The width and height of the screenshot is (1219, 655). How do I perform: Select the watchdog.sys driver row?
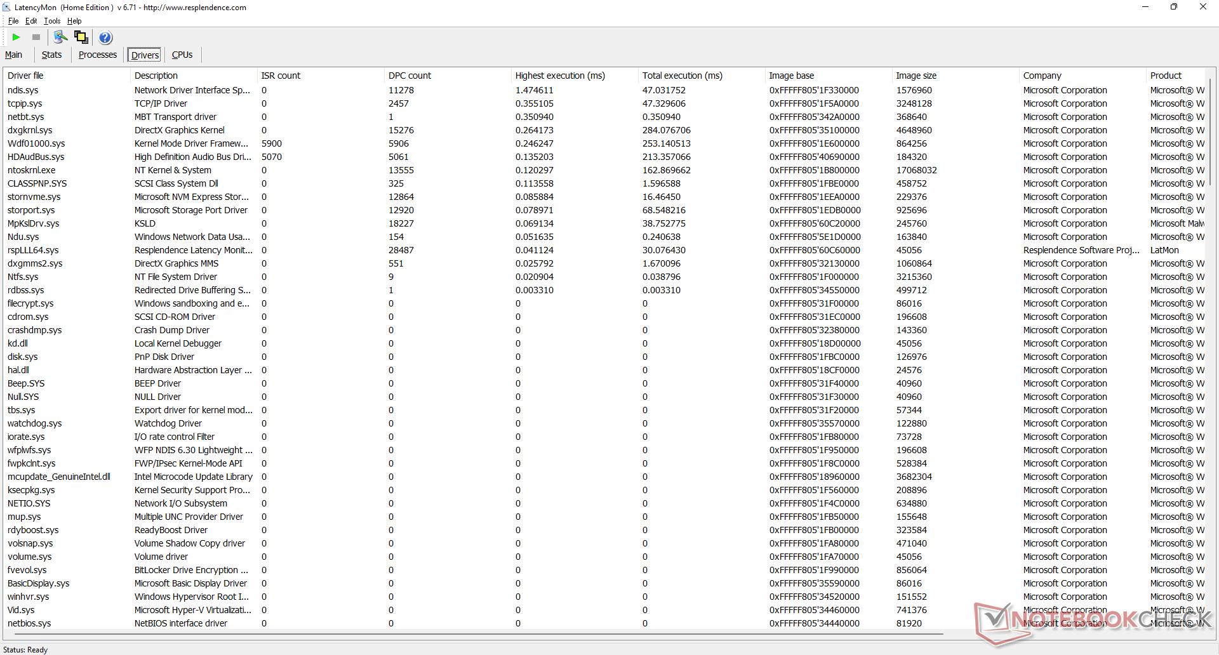click(604, 423)
